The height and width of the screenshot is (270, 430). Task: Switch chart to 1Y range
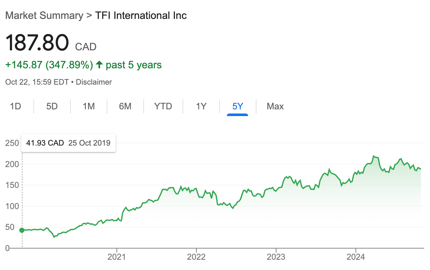point(201,106)
